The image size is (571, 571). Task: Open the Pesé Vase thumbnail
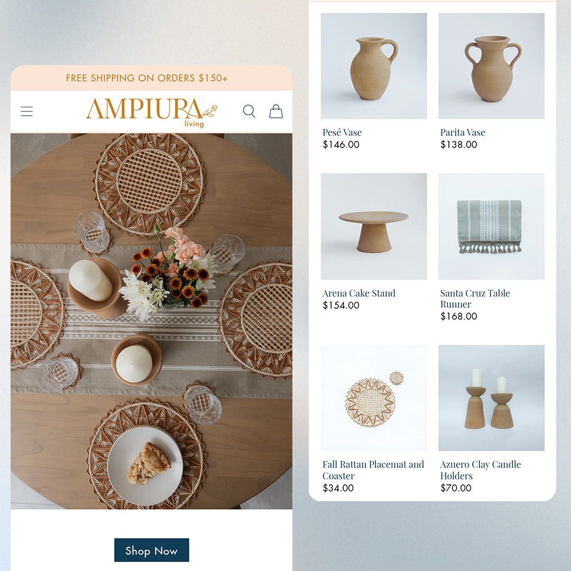(x=374, y=66)
